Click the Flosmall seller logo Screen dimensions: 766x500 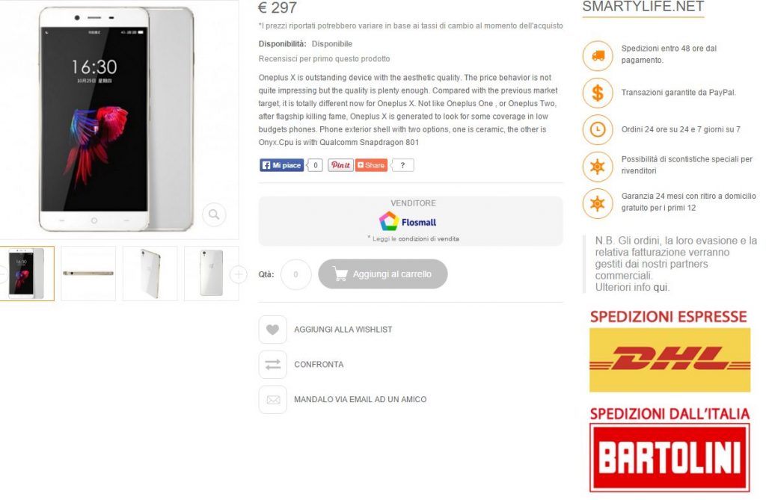(408, 222)
